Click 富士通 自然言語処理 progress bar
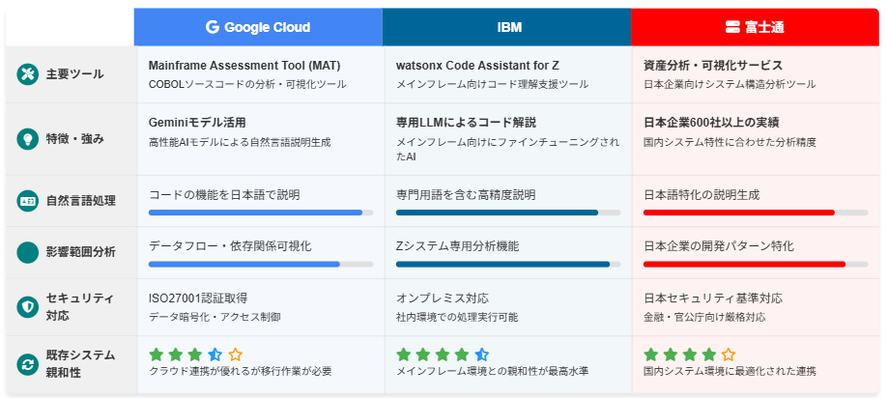This screenshot has width=888, height=398. coord(756,213)
